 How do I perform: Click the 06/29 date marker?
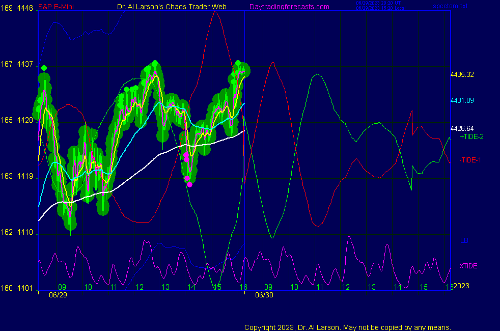(x=57, y=295)
